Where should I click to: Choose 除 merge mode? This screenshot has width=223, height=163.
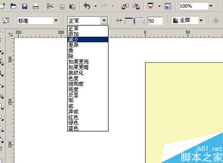(x=88, y=56)
